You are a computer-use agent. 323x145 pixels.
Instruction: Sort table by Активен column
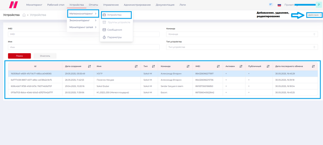241,66
